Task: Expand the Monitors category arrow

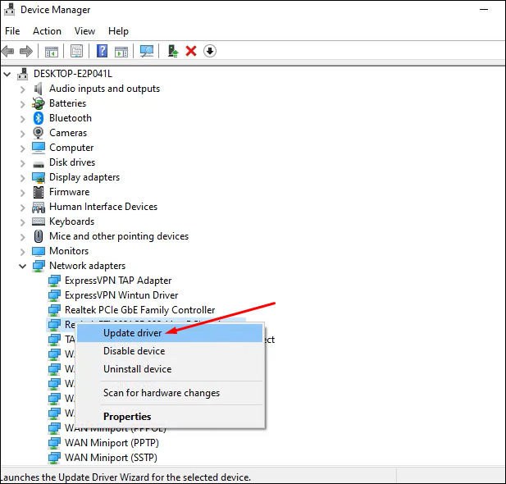Action: coord(23,252)
